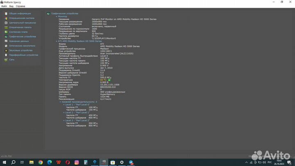Open taskbar search magnifier

pos(13,162)
